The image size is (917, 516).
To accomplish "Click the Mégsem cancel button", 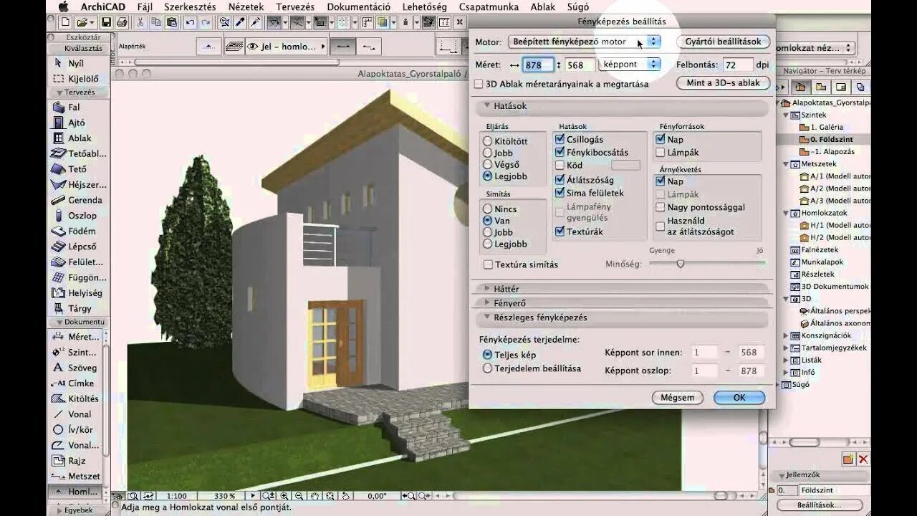I will pos(678,397).
